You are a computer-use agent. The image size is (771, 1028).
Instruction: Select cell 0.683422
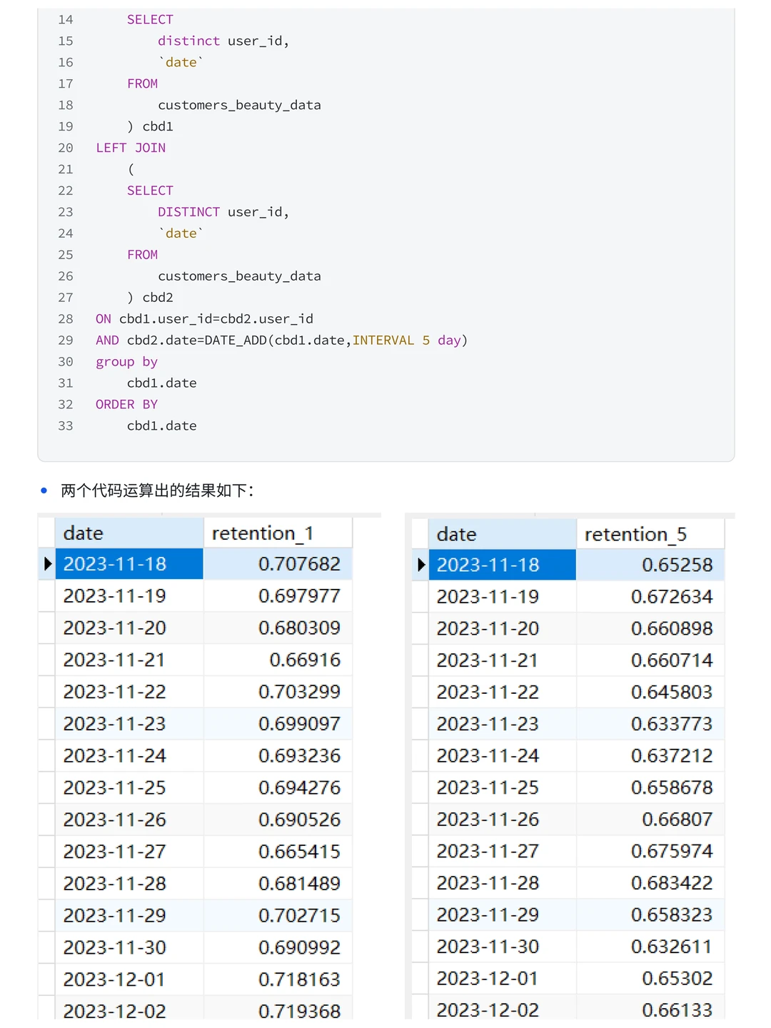point(650,883)
